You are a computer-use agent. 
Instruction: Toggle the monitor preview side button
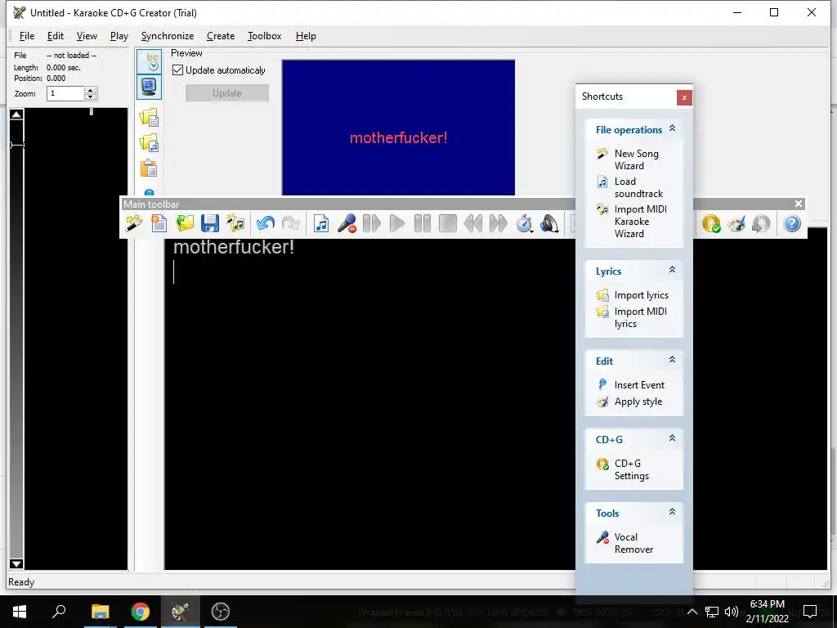tap(150, 87)
